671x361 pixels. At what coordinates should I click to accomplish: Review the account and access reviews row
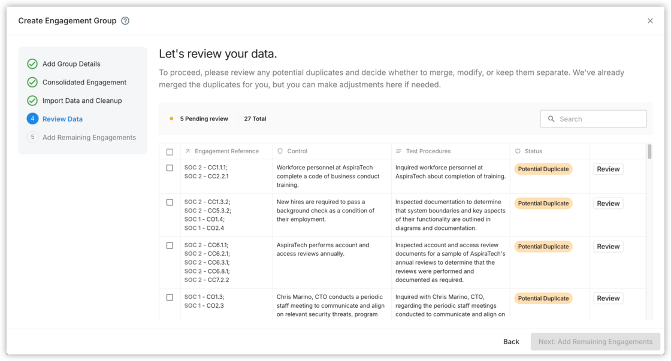(x=608, y=247)
